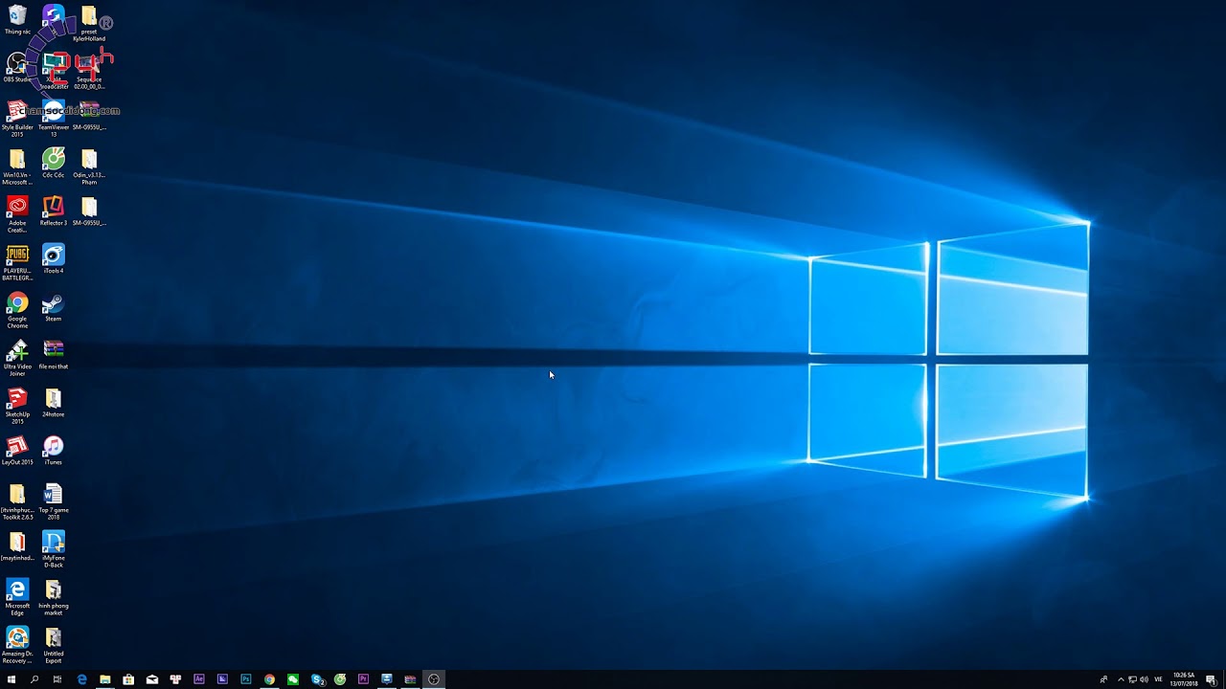Select the 24hstore desktop icon
The height and width of the screenshot is (689, 1226).
[x=54, y=403]
